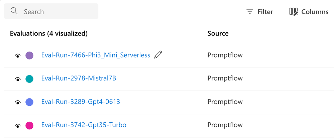334x139 pixels.
Task: Click the search magnifier icon
Action: (x=14, y=11)
